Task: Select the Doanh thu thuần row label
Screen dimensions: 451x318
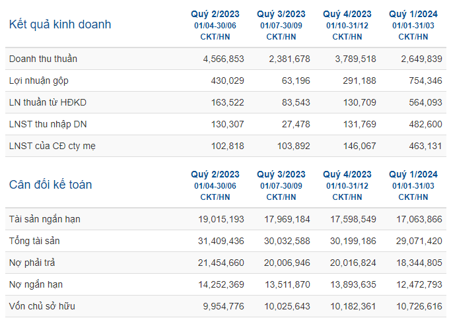Action: [x=43, y=59]
